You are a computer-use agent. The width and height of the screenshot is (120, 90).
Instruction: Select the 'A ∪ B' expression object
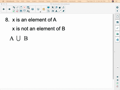pos(19,38)
